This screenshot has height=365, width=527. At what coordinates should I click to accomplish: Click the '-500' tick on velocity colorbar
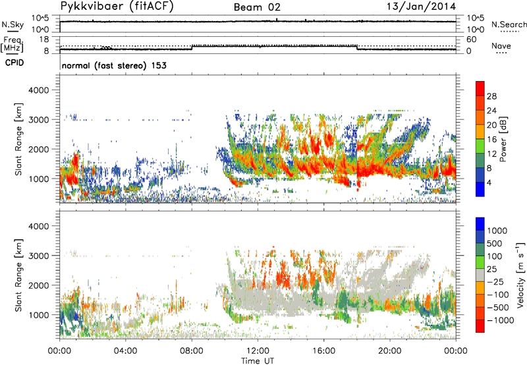tap(497, 307)
